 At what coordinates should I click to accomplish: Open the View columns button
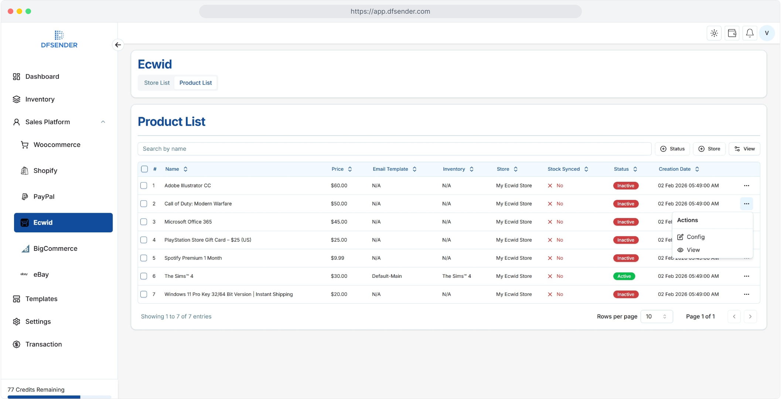pos(744,149)
